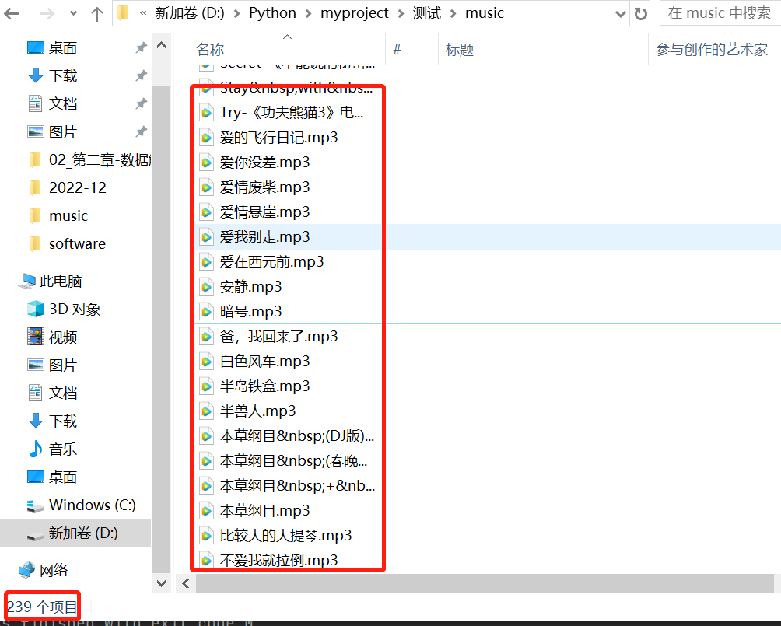Go back using the back arrow
The height and width of the screenshot is (626, 781).
12,13
